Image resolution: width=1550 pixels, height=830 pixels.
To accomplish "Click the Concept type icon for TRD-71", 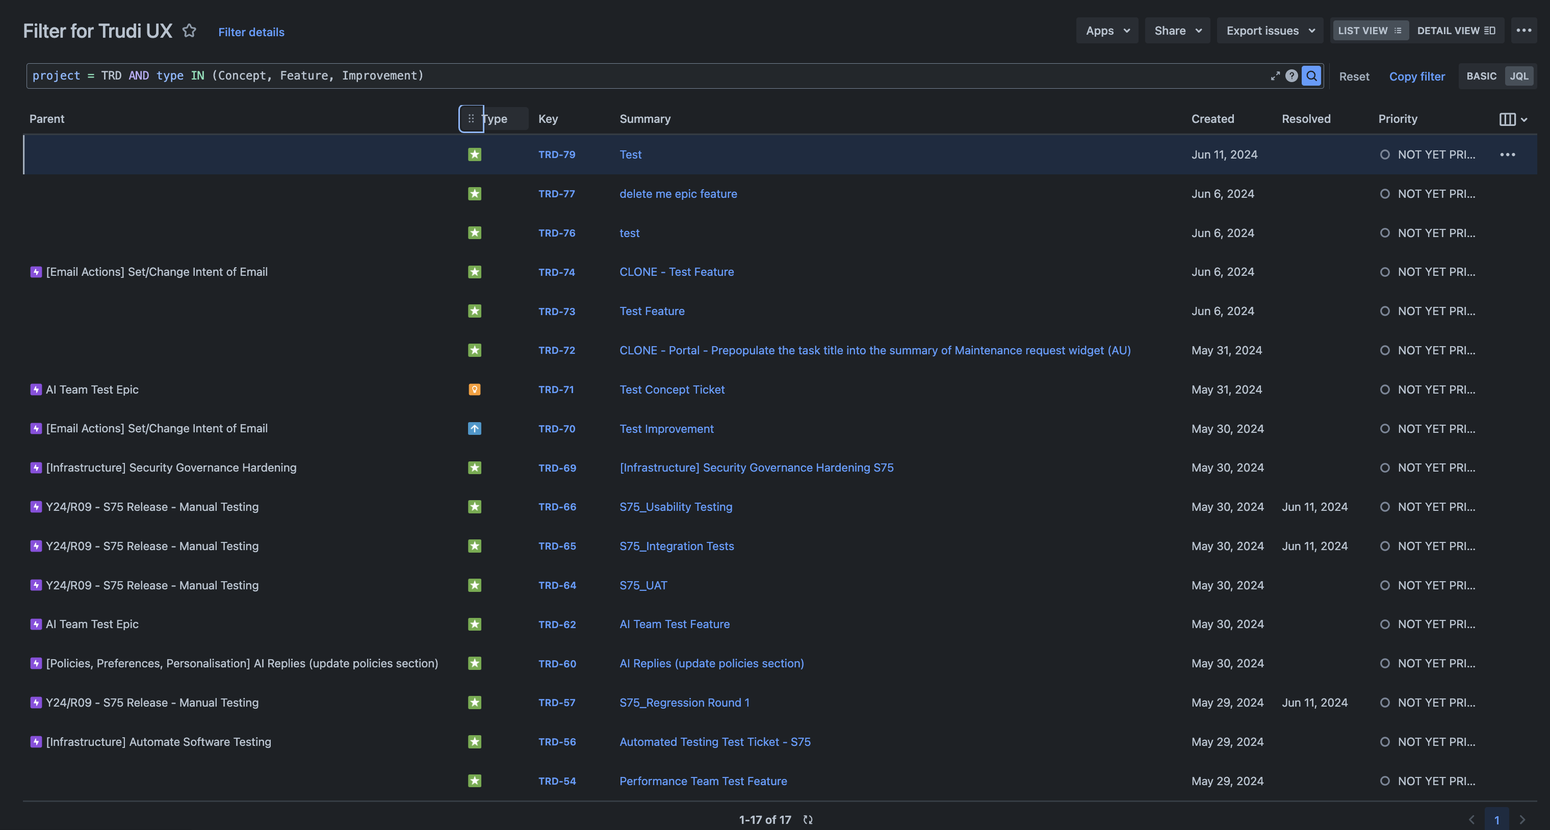I will coord(475,390).
